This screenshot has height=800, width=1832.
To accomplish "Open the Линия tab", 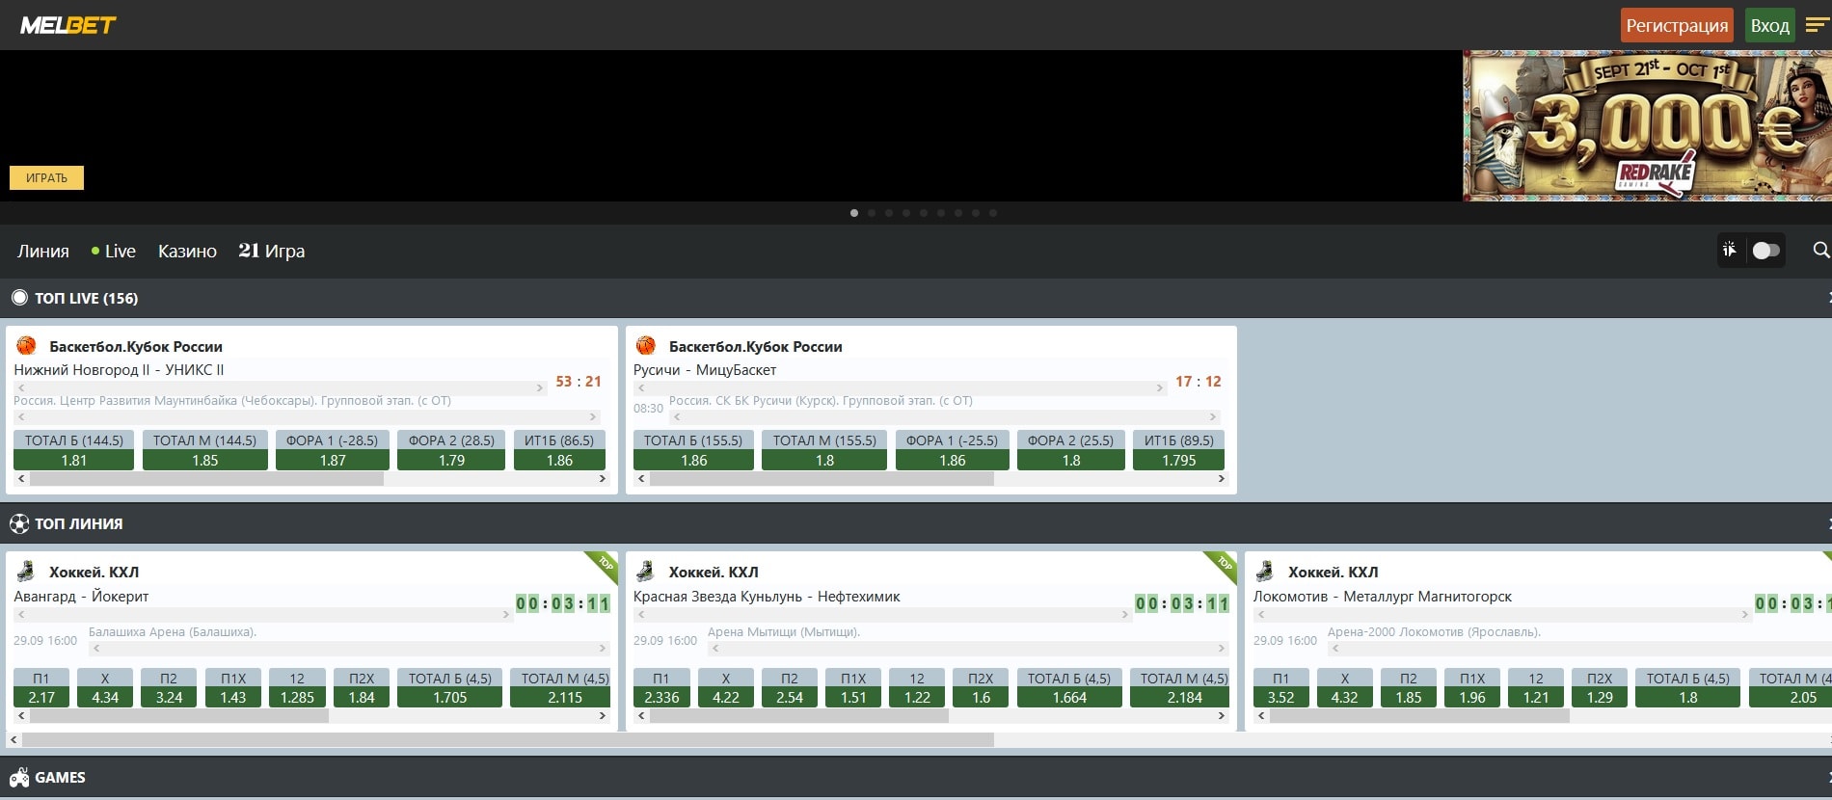I will [x=43, y=251].
